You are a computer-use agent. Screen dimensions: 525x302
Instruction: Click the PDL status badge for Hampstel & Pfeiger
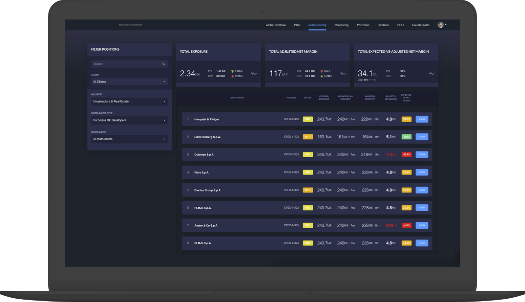pos(308,119)
